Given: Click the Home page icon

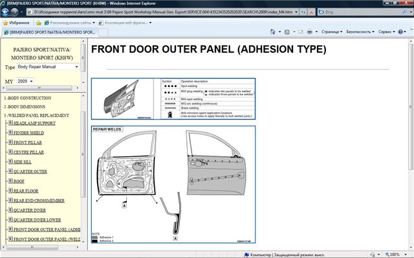Looking at the screenshot, I should pos(272,32).
